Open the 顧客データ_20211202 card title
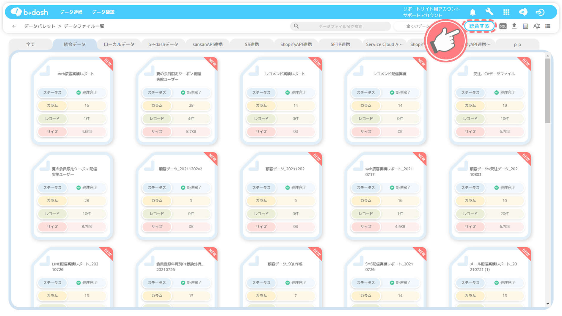562x316 pixels. click(285, 169)
